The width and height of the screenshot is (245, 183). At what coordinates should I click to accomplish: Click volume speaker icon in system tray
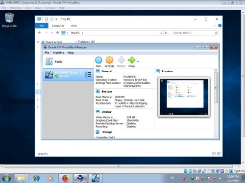click(220, 179)
